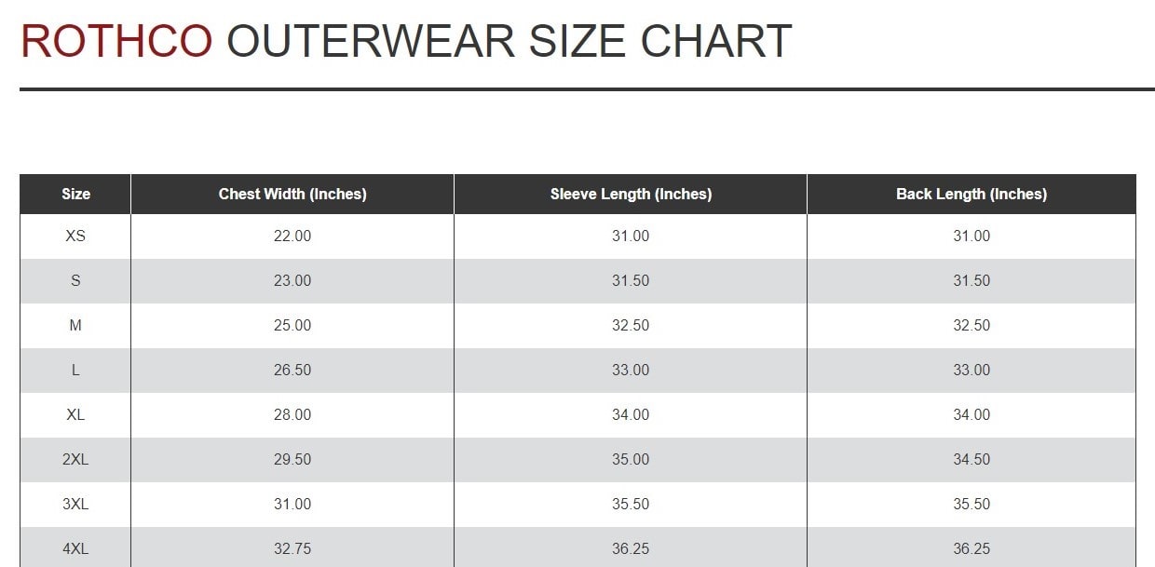Click back length 34.50 in 2XL row

(972, 460)
